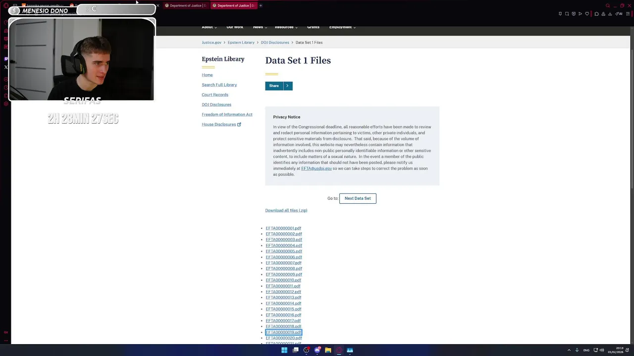
Task: Expand the Resources menu dropdown
Action: click(286, 27)
